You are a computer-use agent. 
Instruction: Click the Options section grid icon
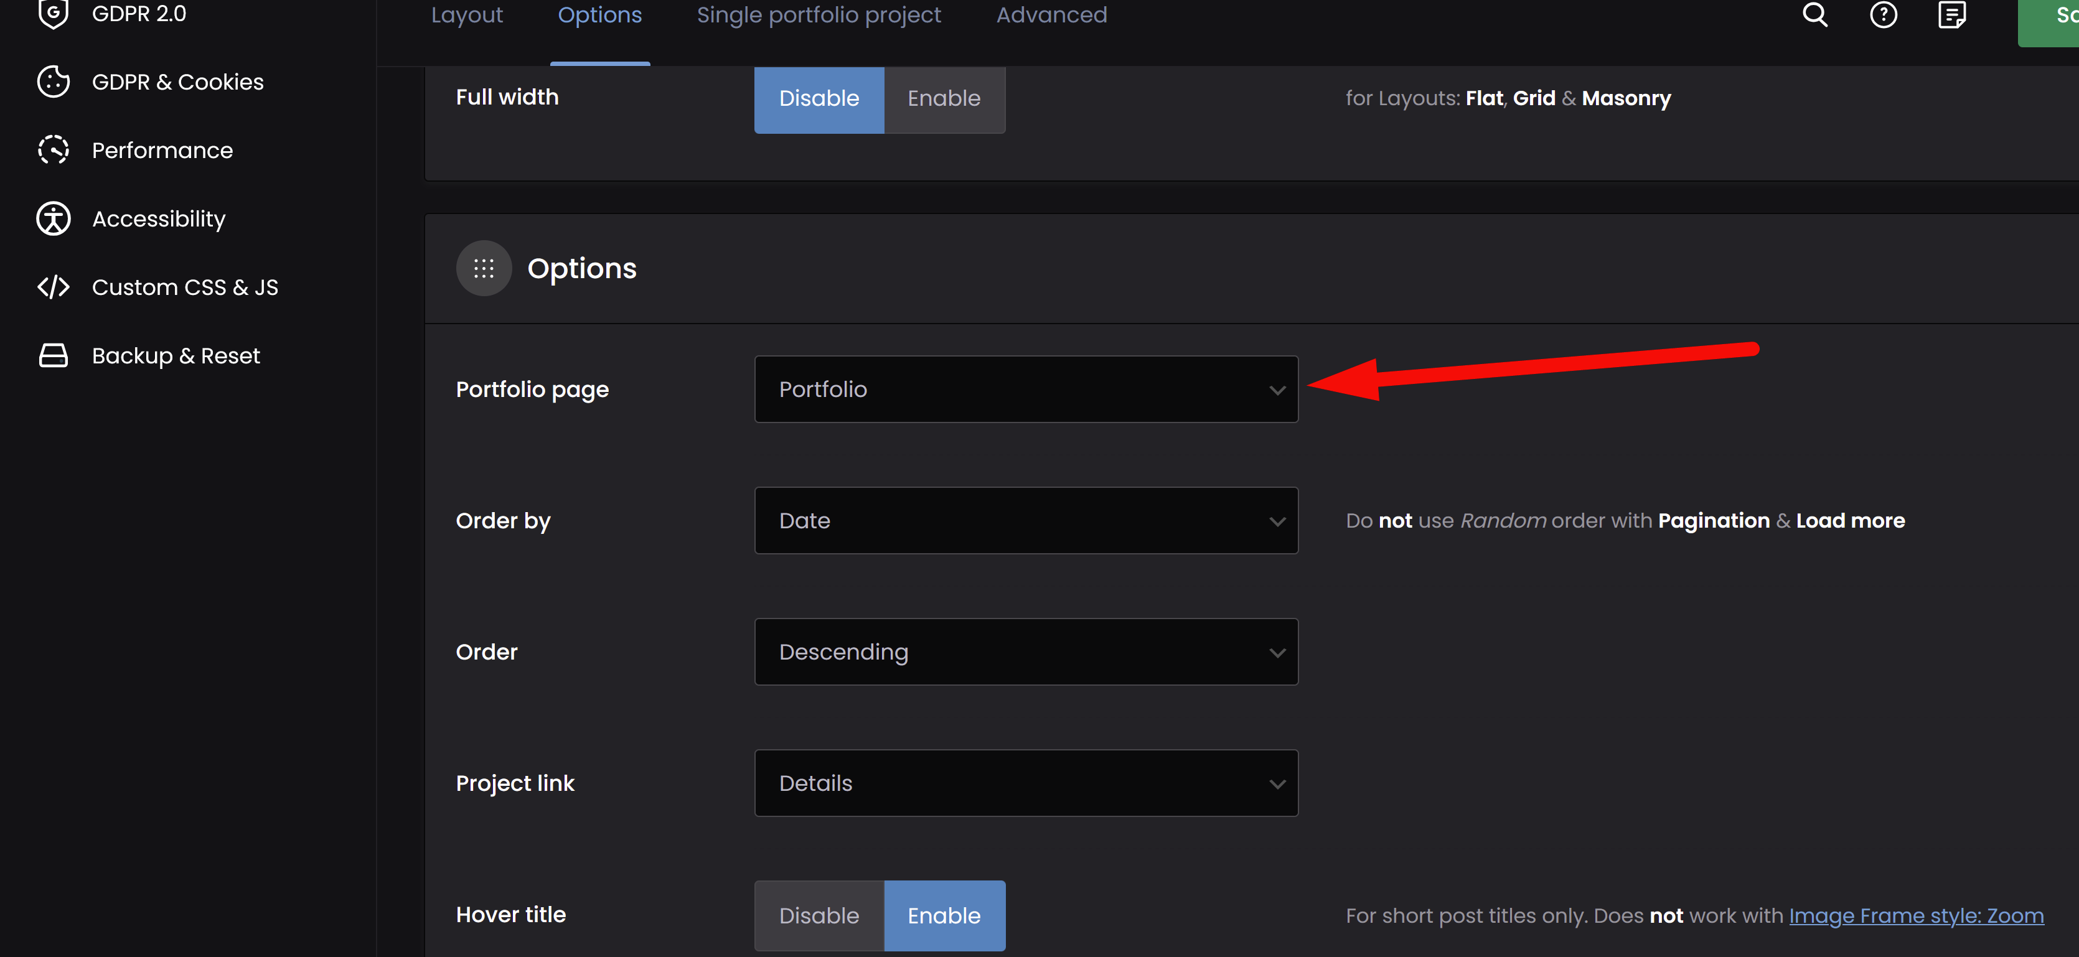point(484,269)
